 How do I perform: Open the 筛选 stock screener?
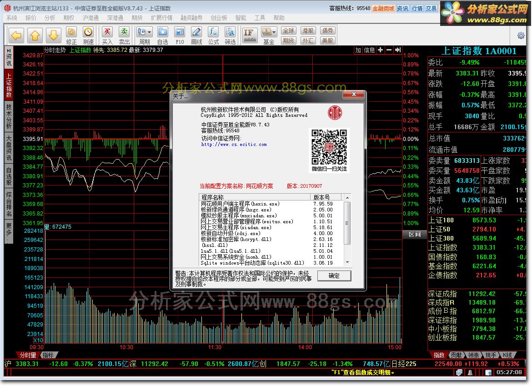click(x=230, y=35)
